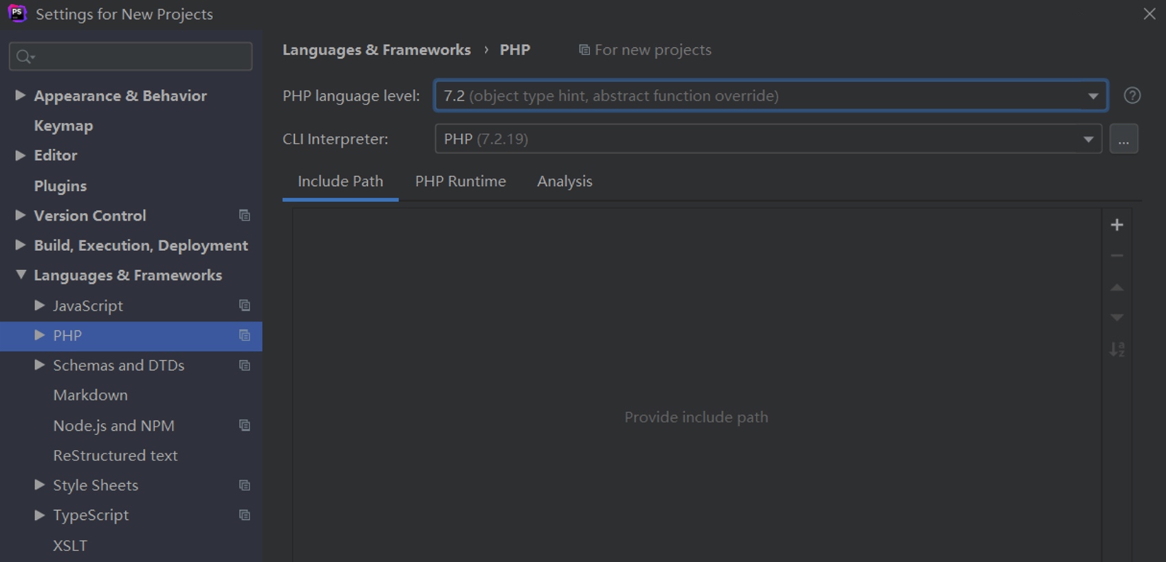Select the PHP settings tree item
This screenshot has width=1166, height=562.
click(131, 335)
